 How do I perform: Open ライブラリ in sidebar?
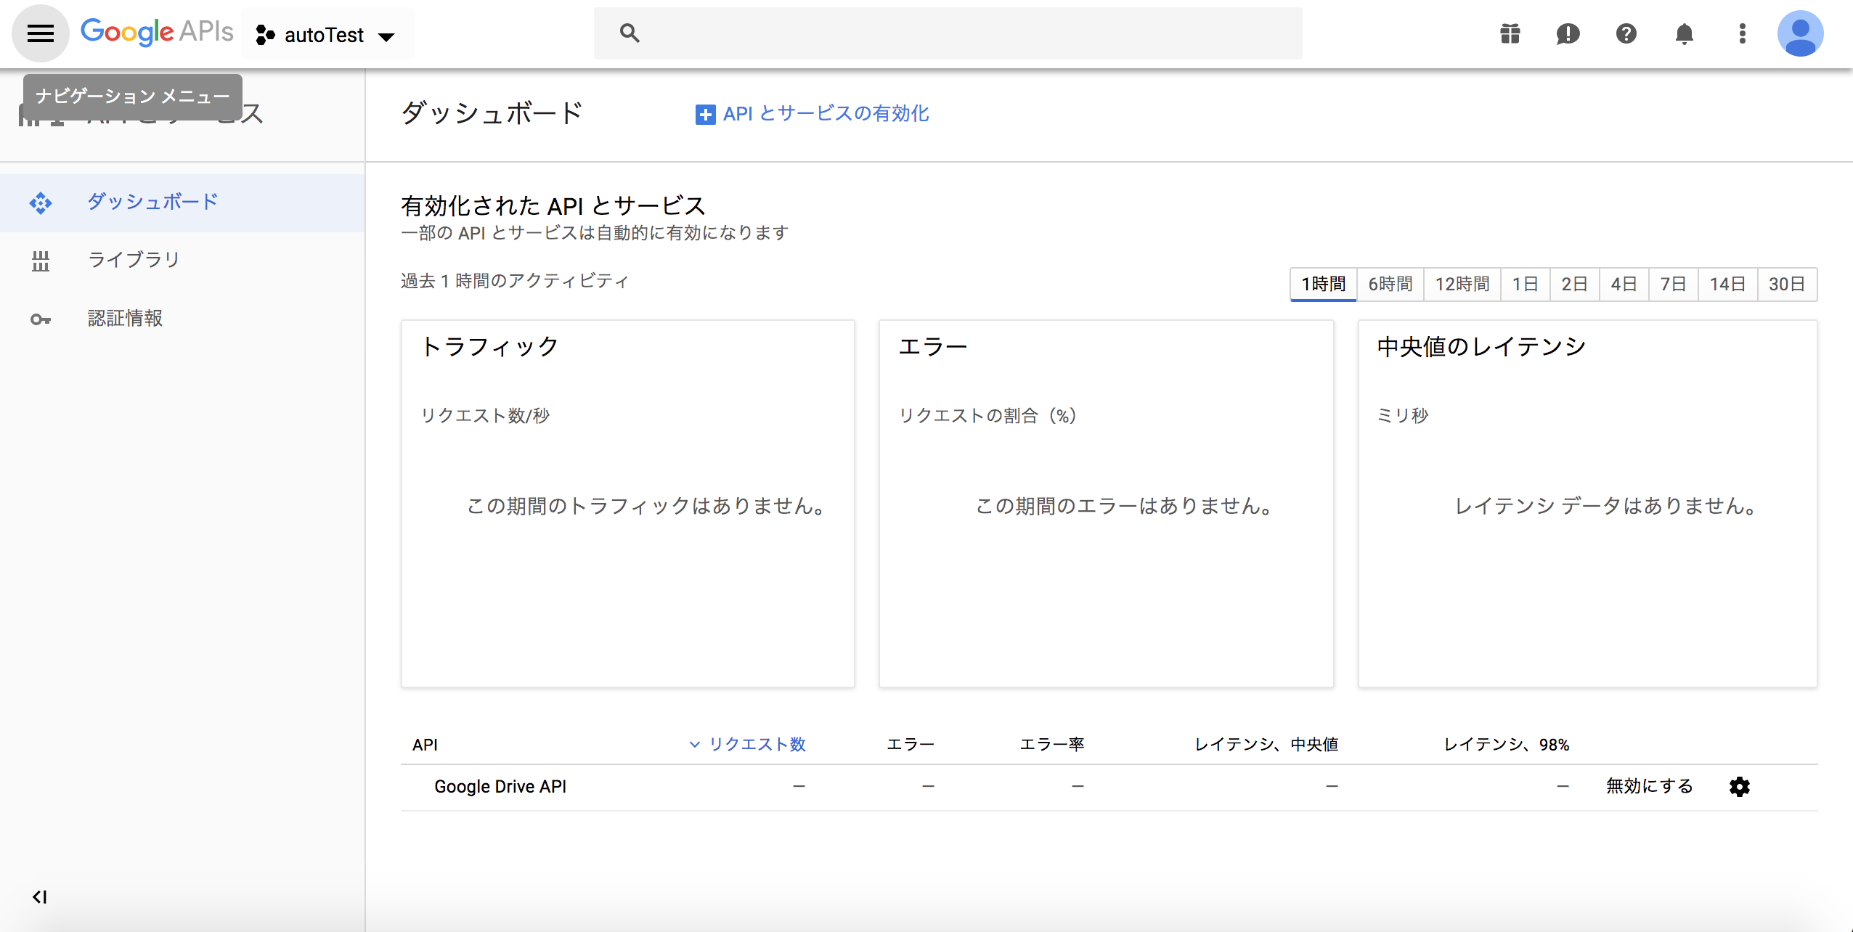pos(134,260)
